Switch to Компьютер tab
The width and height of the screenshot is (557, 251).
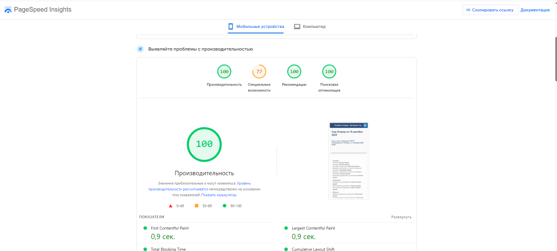(x=310, y=27)
